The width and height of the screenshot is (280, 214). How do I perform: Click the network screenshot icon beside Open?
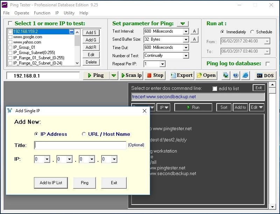225,75
